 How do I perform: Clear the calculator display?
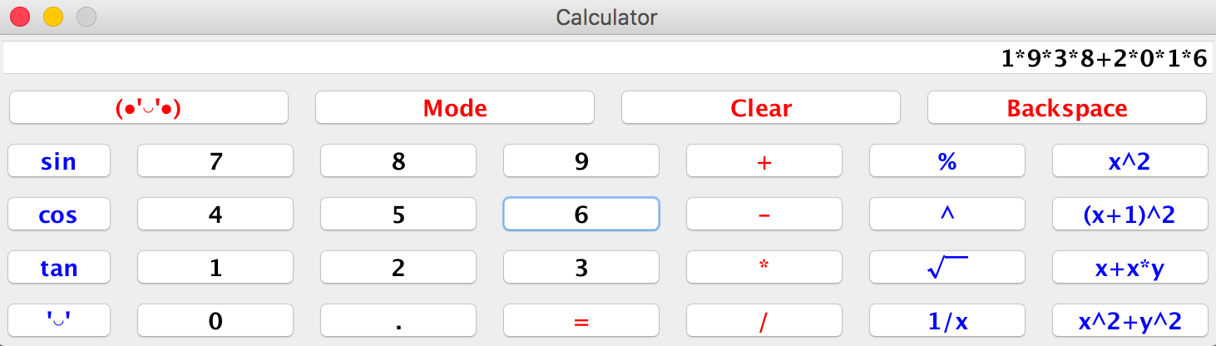pyautogui.click(x=761, y=108)
